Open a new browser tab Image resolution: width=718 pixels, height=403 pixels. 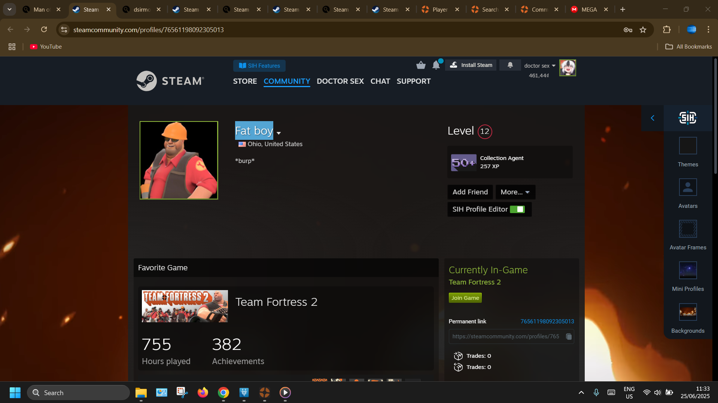click(623, 9)
